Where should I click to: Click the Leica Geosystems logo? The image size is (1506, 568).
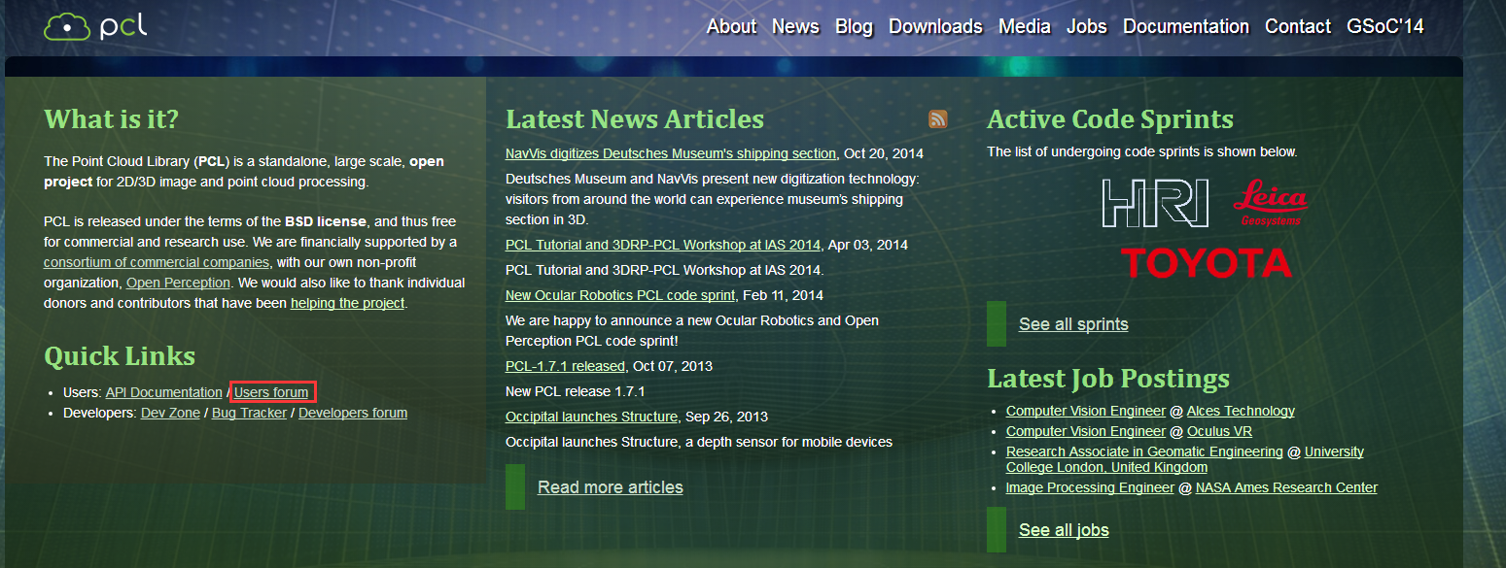tap(1271, 204)
